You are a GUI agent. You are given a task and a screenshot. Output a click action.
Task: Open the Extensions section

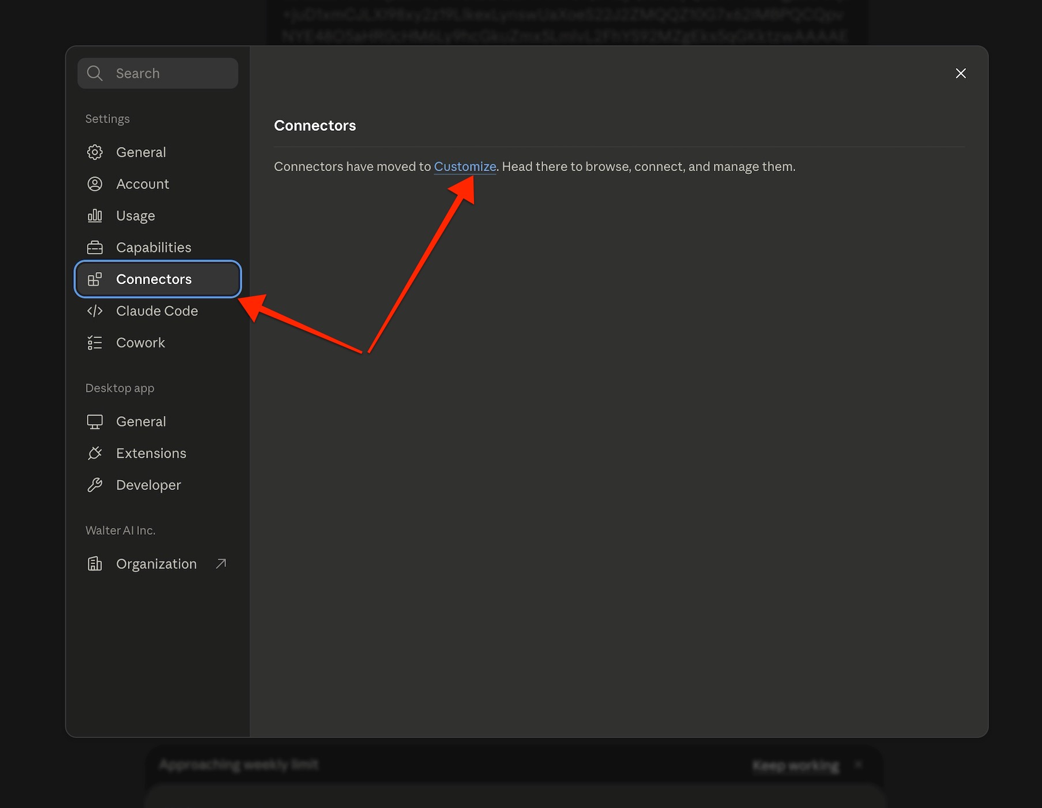click(x=158, y=453)
